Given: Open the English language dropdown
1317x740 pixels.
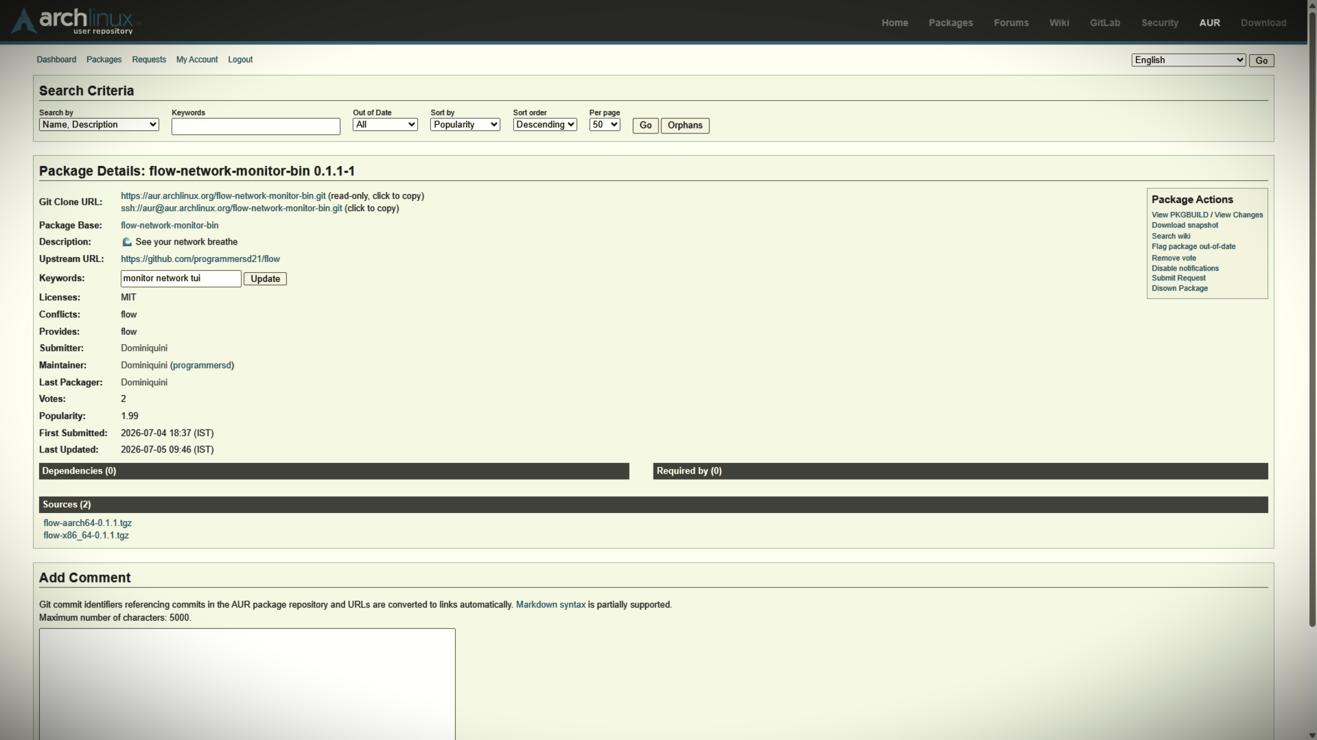Looking at the screenshot, I should click(x=1189, y=60).
